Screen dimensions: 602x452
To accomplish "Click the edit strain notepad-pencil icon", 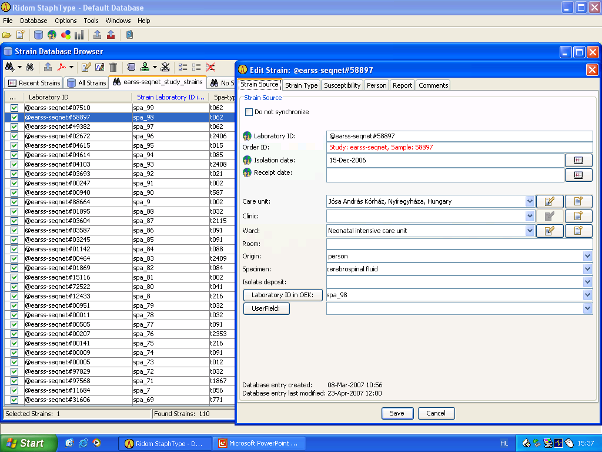I will coord(86,67).
